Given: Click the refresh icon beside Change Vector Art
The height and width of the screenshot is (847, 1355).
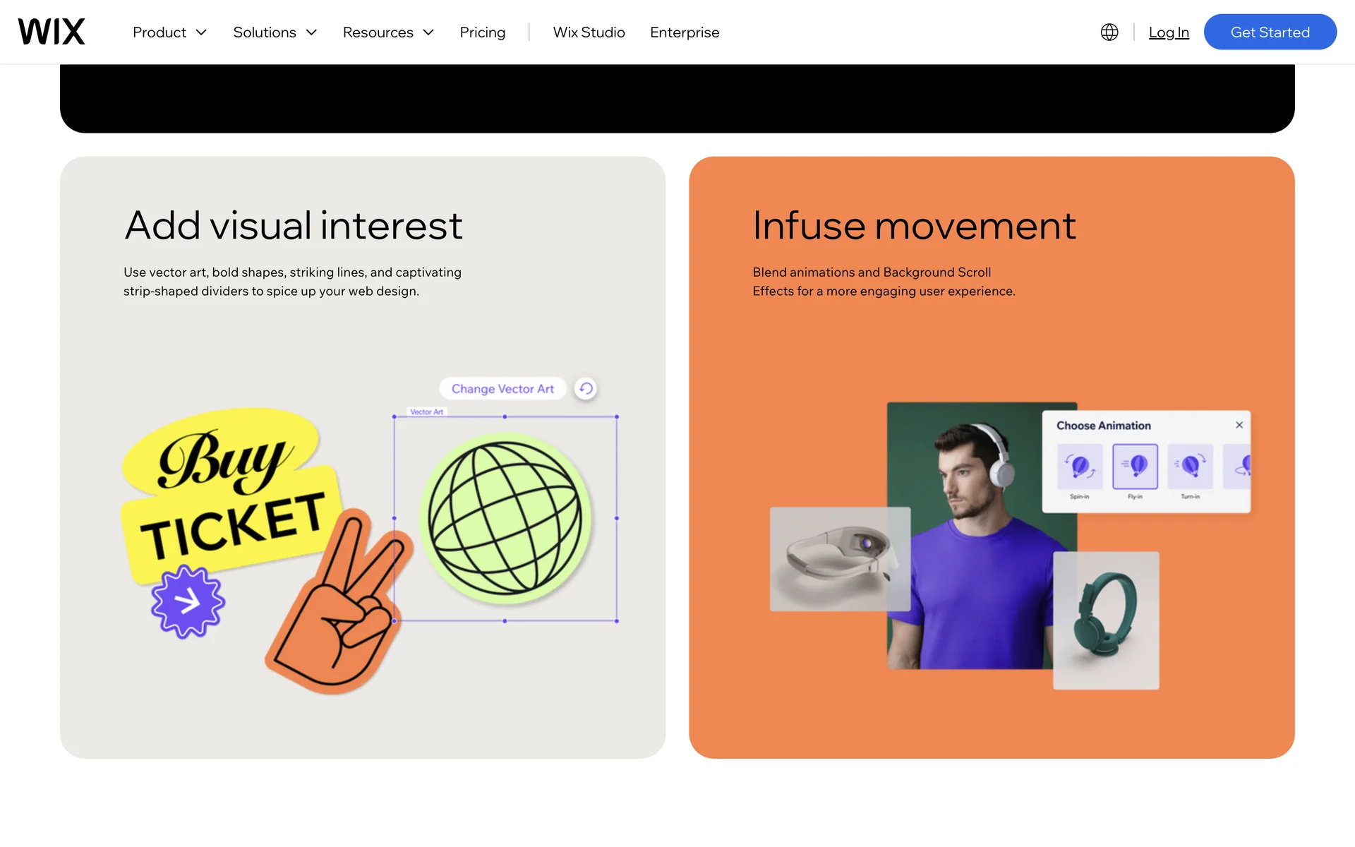Looking at the screenshot, I should pos(586,388).
